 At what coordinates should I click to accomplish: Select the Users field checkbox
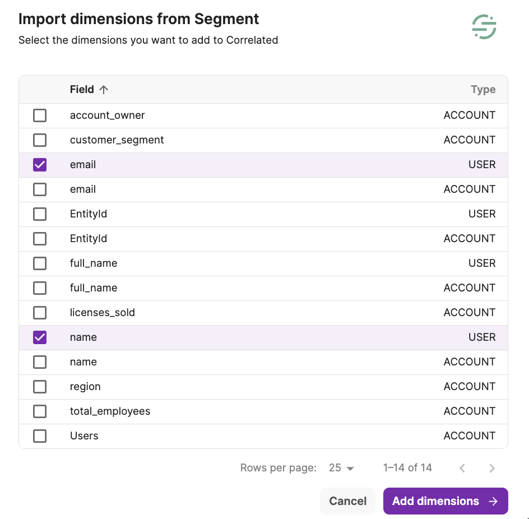[40, 436]
